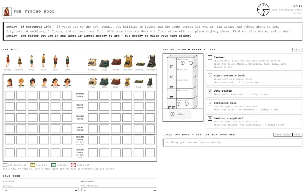Screen dimensions: 305x191
Task: Click the Ground Floor by the door label
Action: [80, 153]
